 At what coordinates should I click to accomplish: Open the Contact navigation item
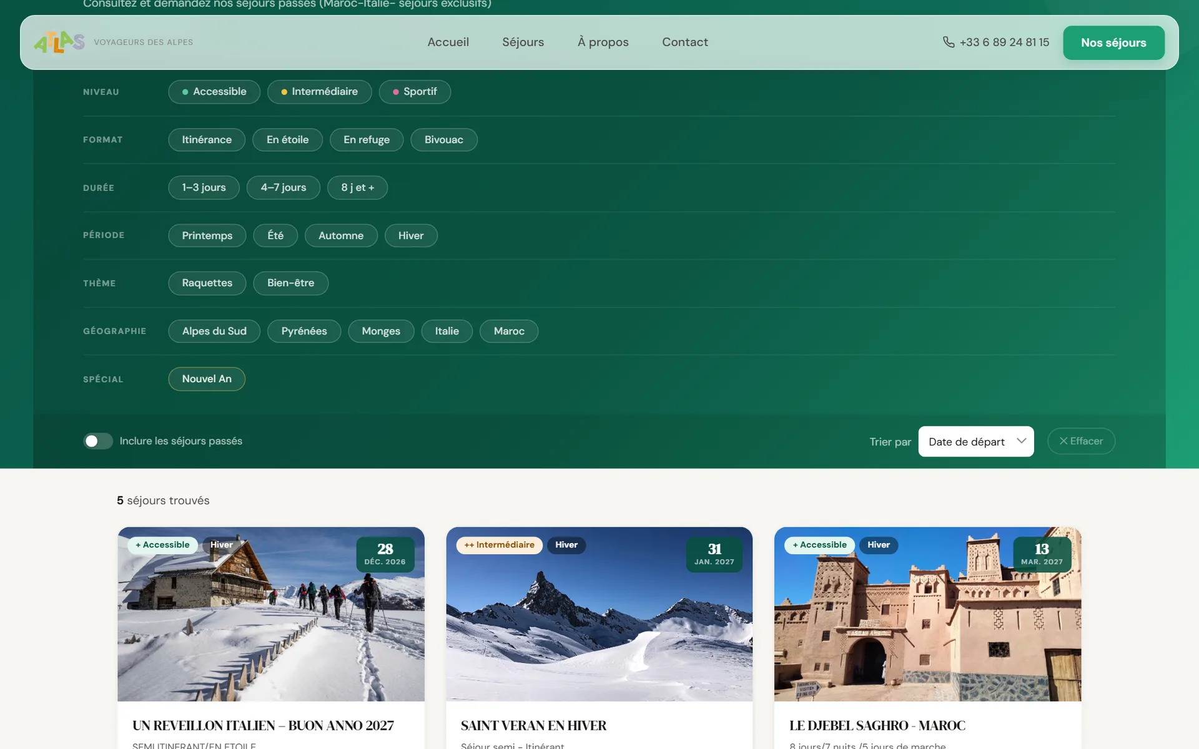coord(685,42)
